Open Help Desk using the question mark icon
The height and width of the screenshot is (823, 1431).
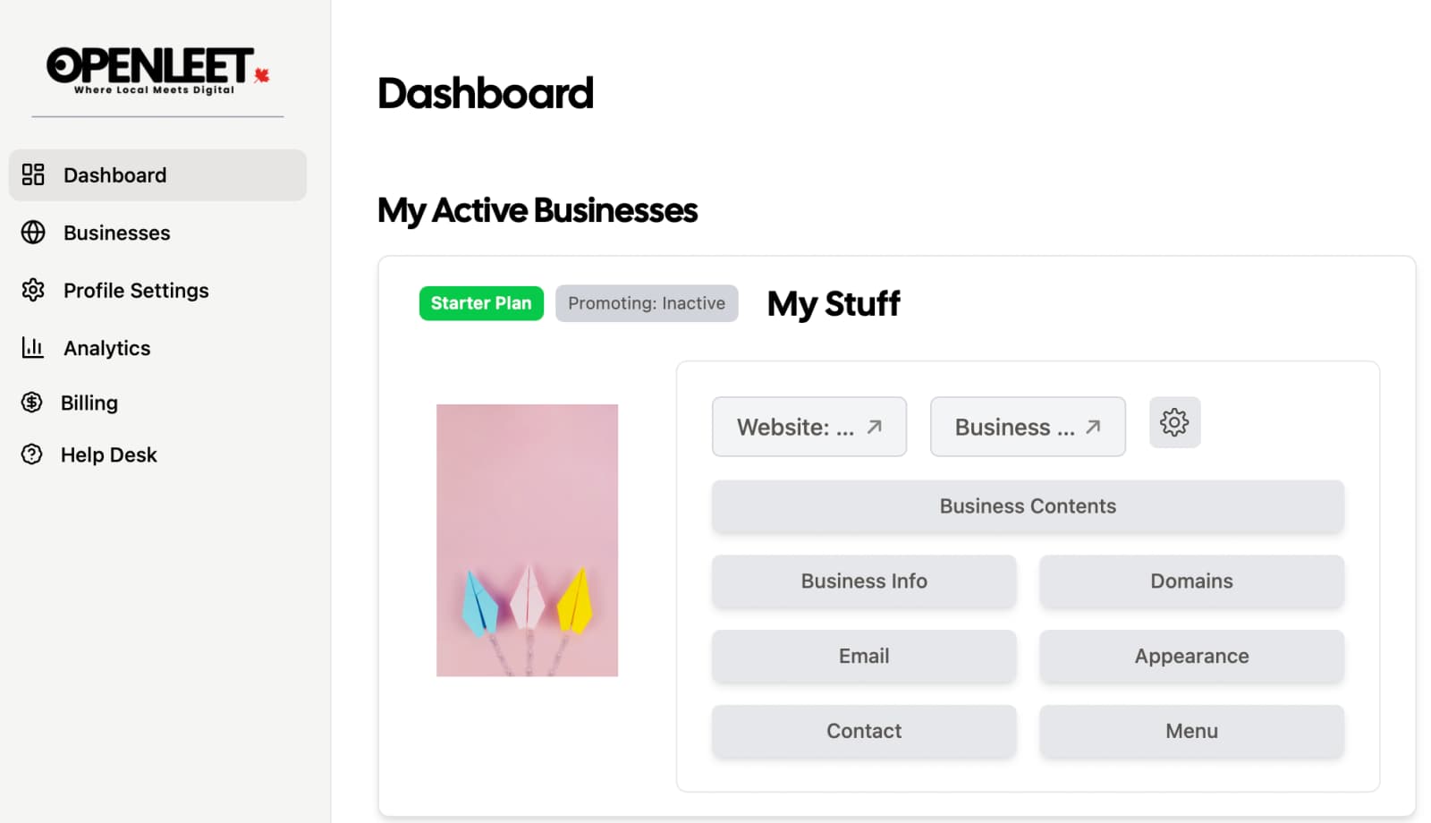(32, 454)
